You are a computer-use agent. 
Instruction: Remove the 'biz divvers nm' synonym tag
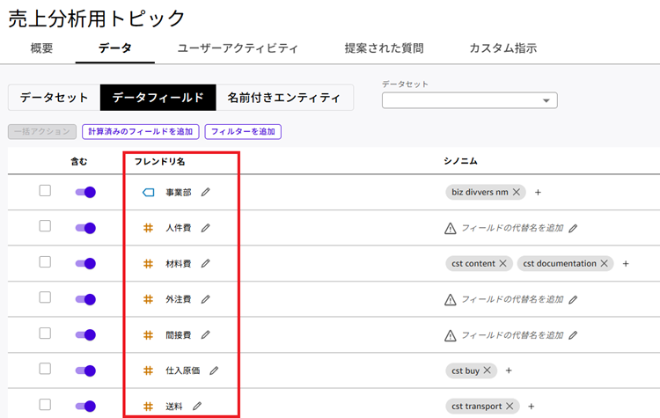click(x=517, y=192)
